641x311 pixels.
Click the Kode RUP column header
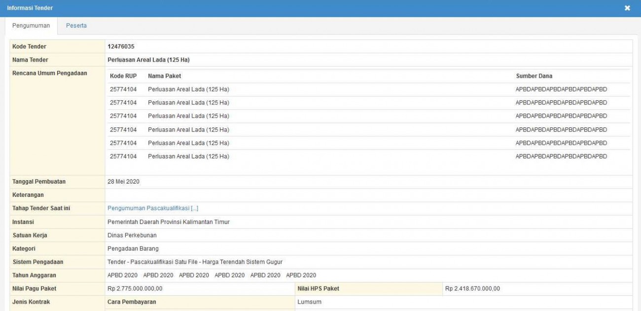coord(123,76)
